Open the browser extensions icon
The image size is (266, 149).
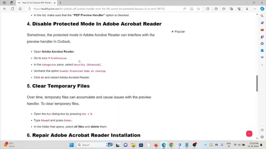pos(208,9)
